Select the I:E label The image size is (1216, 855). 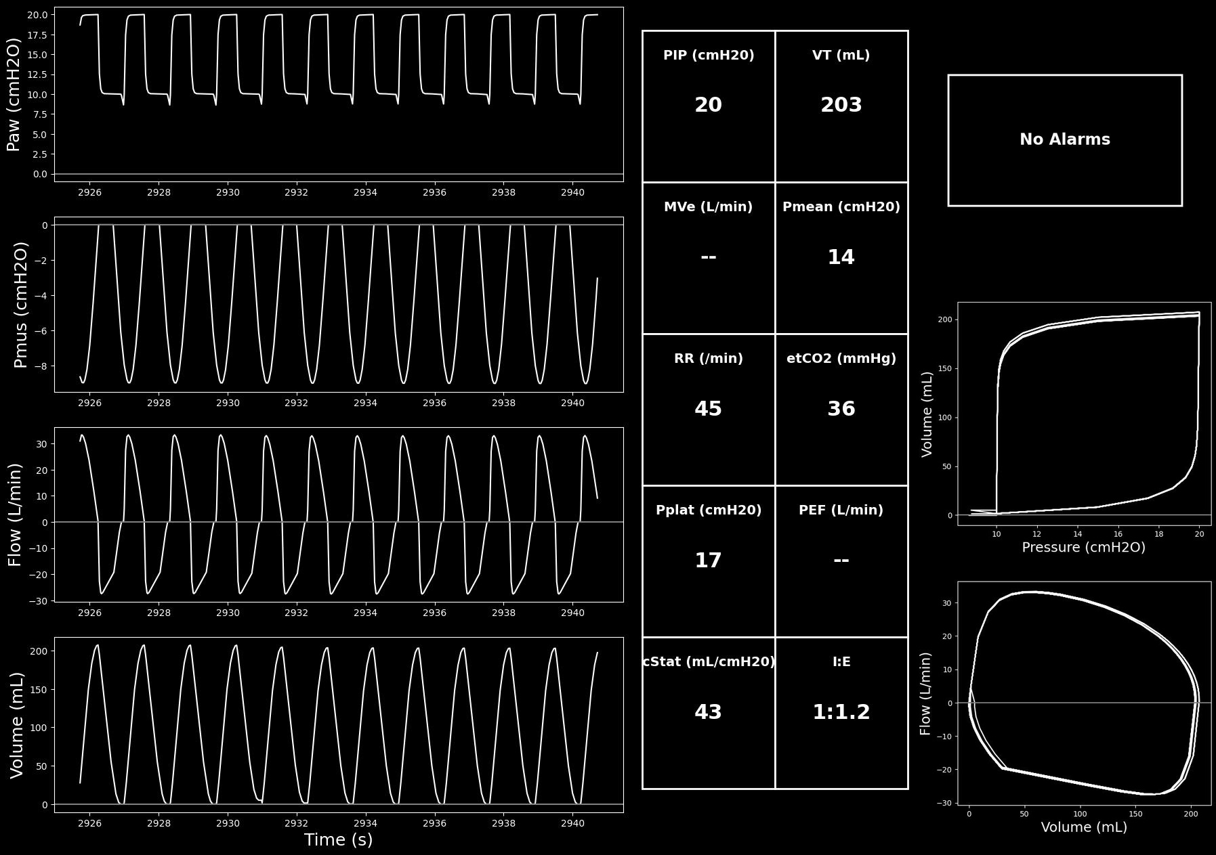tap(841, 662)
